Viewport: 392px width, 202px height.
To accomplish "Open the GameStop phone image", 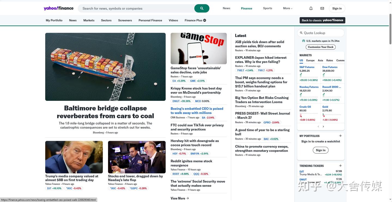I will coord(199,48).
